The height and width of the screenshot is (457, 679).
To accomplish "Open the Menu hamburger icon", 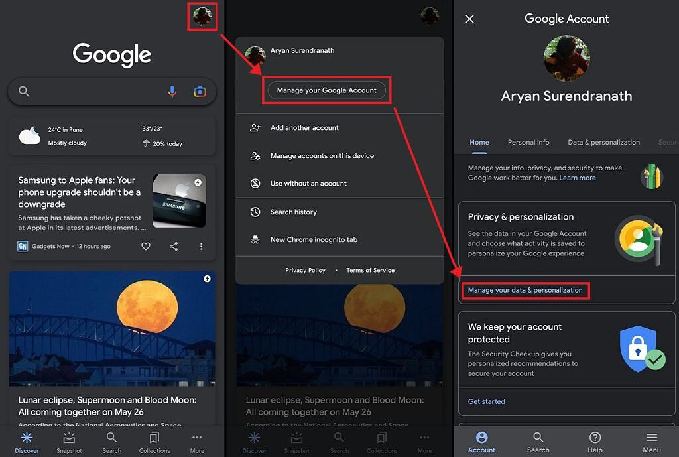I will 652,442.
